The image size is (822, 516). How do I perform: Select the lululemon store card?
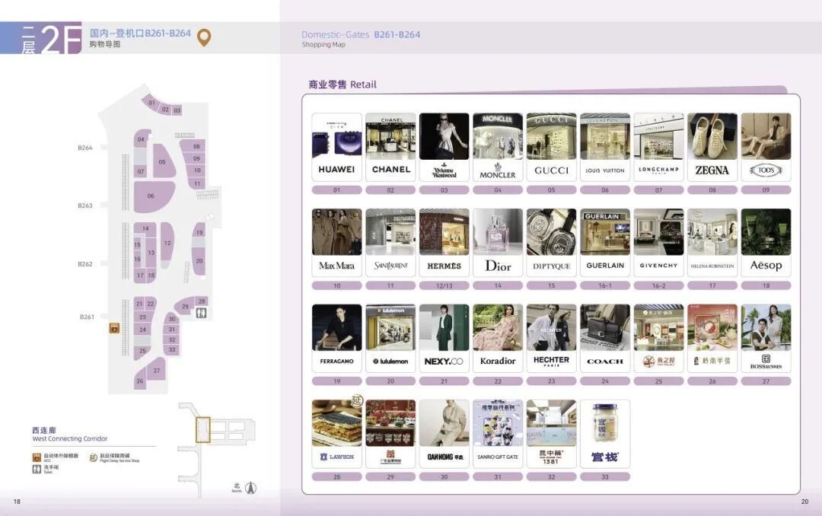click(390, 338)
